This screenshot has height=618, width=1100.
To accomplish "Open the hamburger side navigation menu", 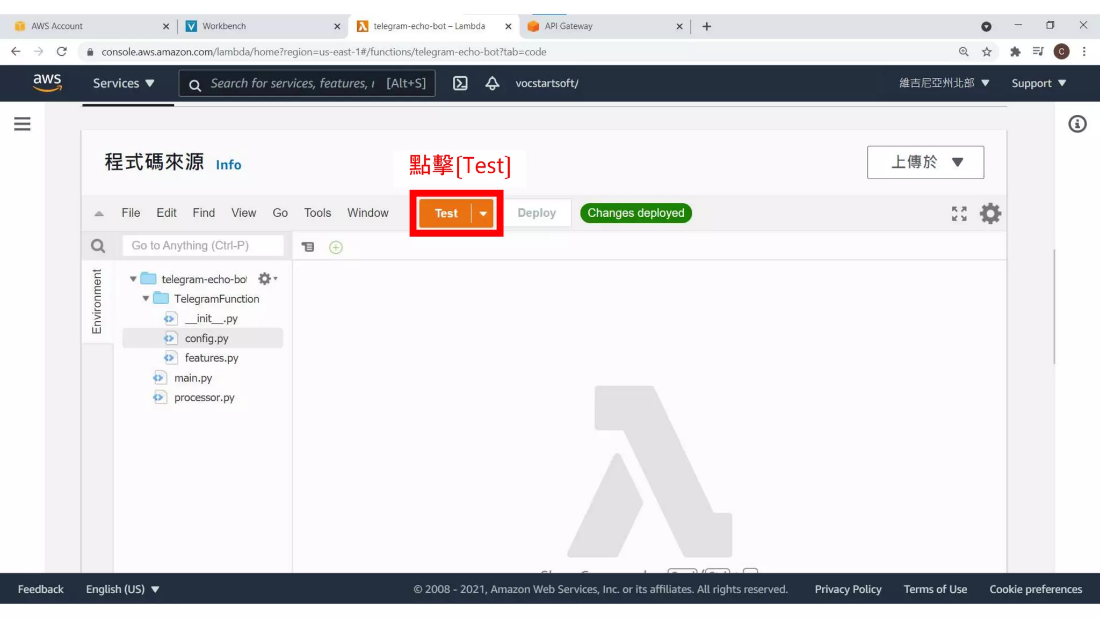I will coord(22,124).
